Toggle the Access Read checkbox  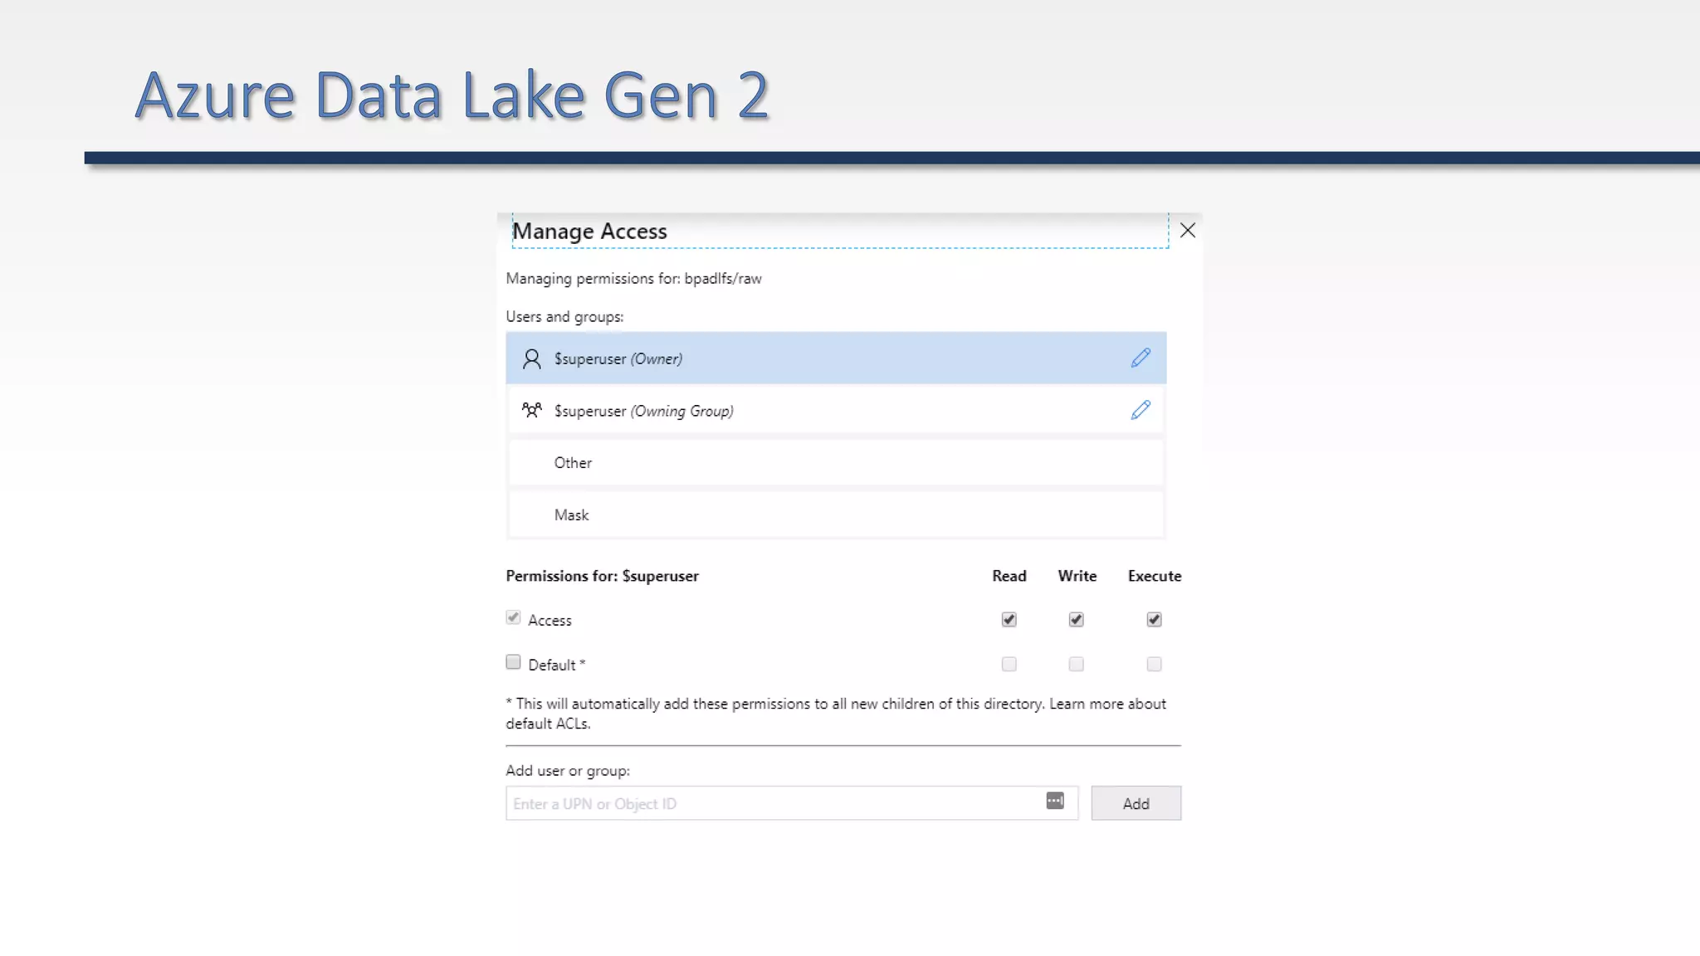pyautogui.click(x=1009, y=620)
